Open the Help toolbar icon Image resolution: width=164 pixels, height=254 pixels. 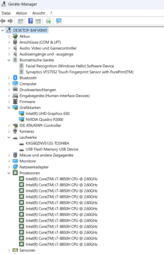click(x=31, y=21)
